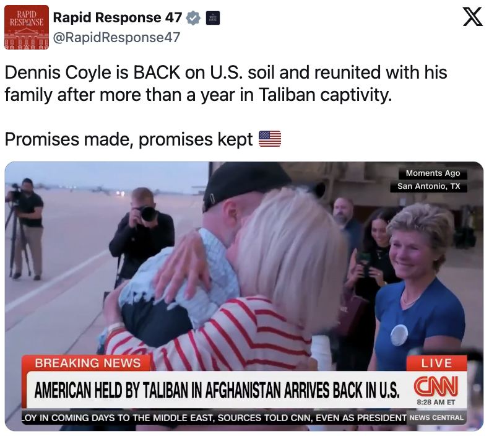489x436 pixels.
Task: Click the San Antonio, TX location tag
Action: (428, 186)
